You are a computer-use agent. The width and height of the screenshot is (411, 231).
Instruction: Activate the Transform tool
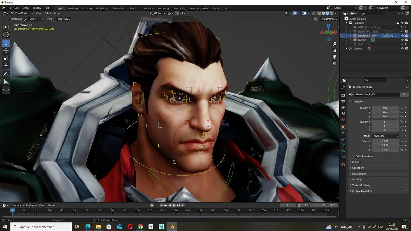click(x=6, y=66)
